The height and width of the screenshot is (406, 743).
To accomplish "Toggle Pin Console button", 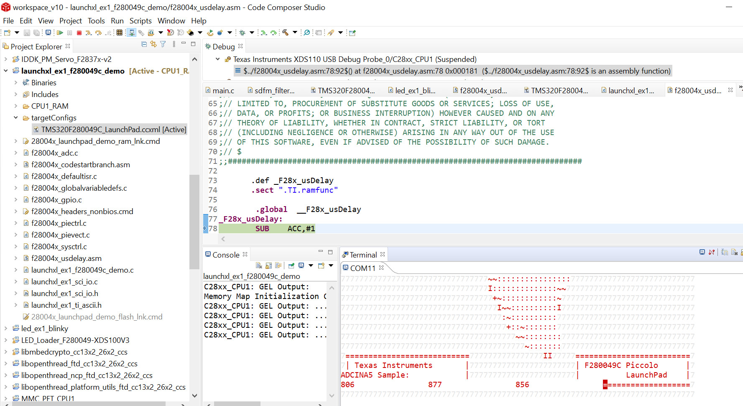I will [x=291, y=266].
